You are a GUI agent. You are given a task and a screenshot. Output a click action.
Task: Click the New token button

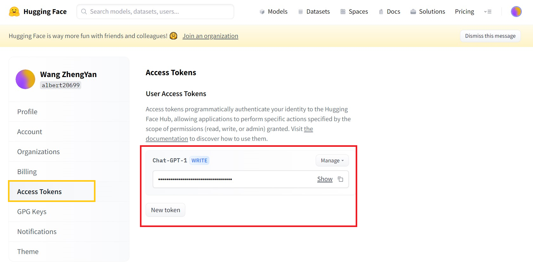tap(165, 210)
